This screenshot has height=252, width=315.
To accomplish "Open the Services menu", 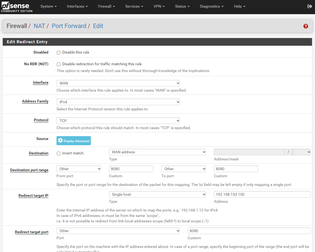I will (x=134, y=7).
